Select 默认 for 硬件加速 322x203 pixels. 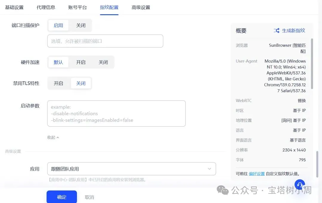pos(58,63)
